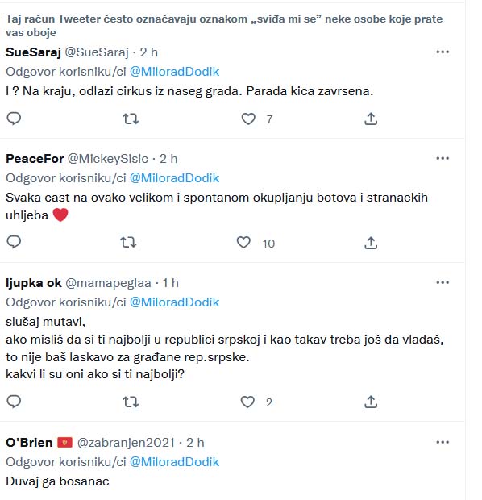Retweet ljupka ok's tweet

(x=131, y=402)
